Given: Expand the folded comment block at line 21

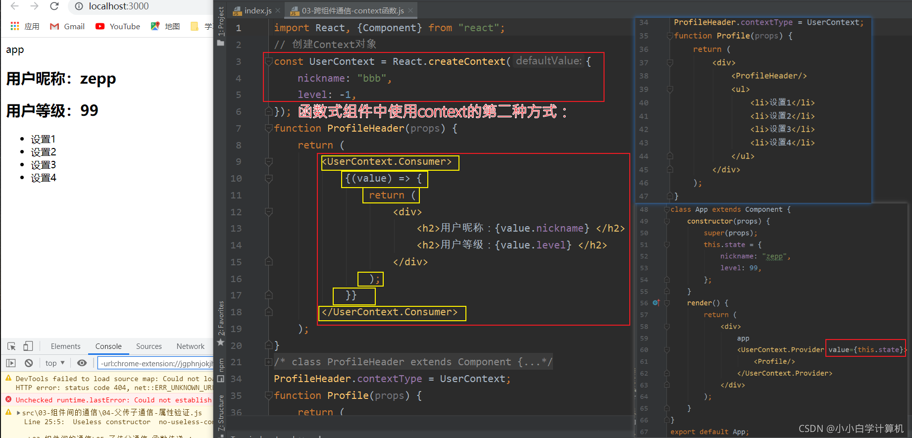Looking at the screenshot, I should 269,362.
